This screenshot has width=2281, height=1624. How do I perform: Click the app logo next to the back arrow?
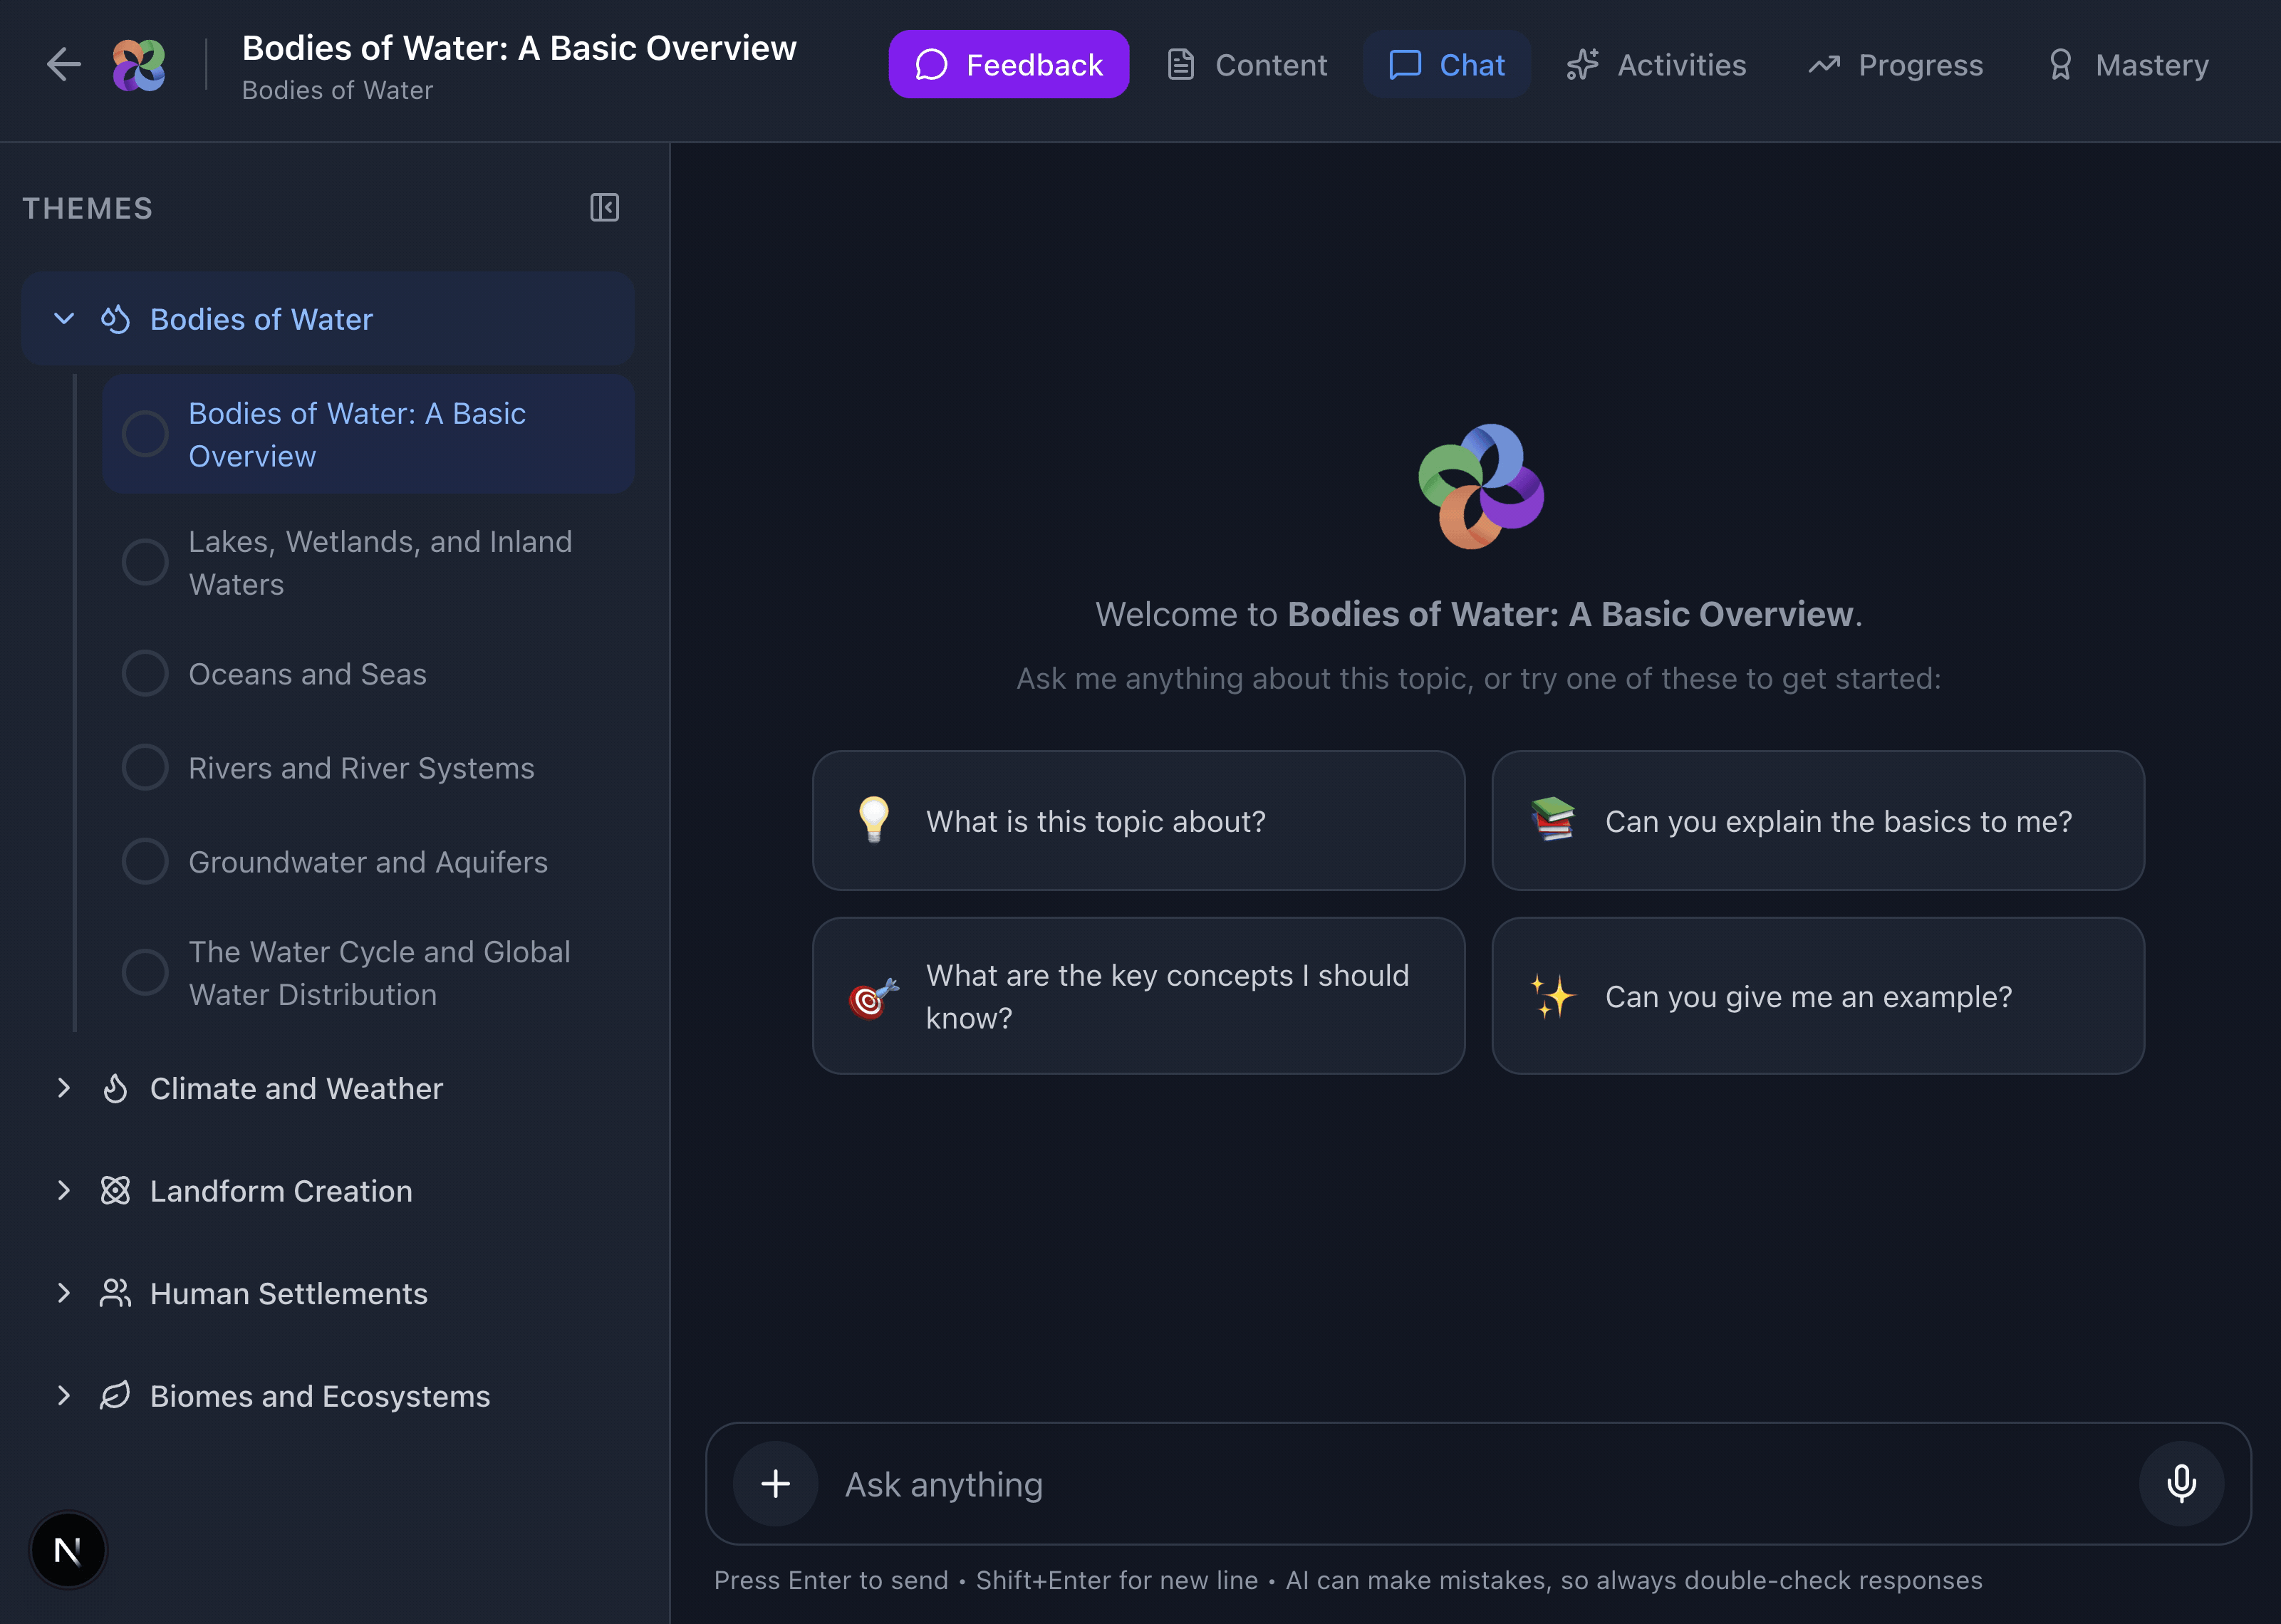(139, 64)
